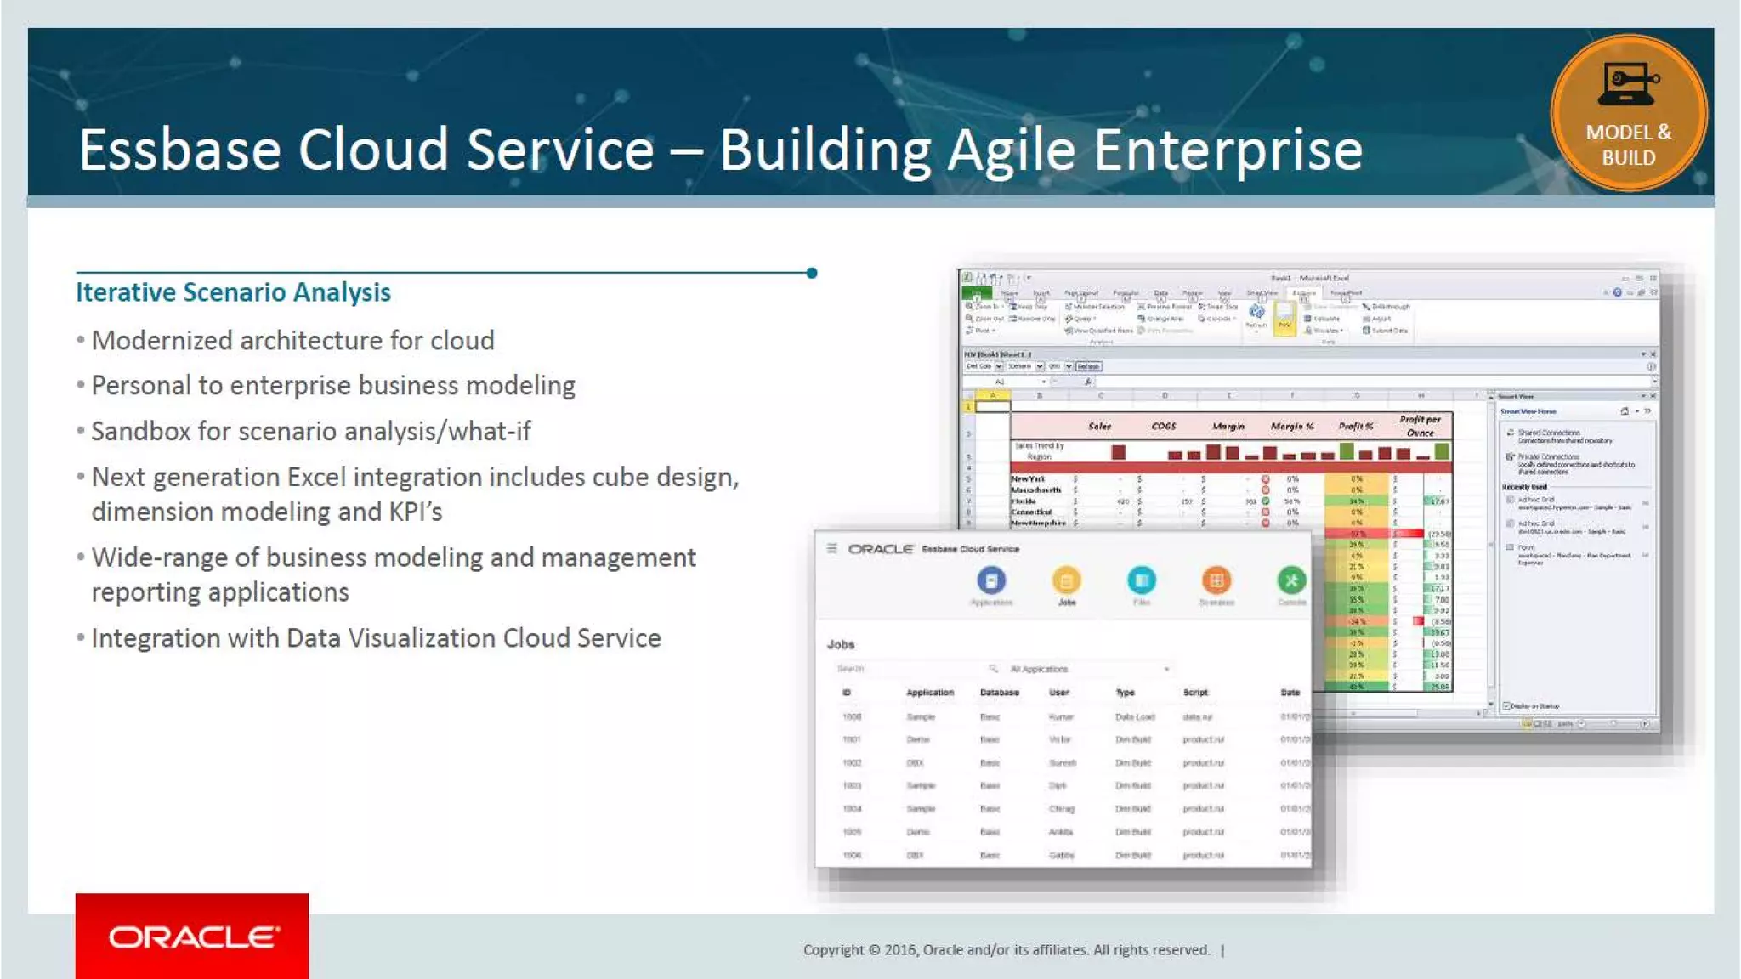Expand the All Applications dropdown

[1166, 670]
